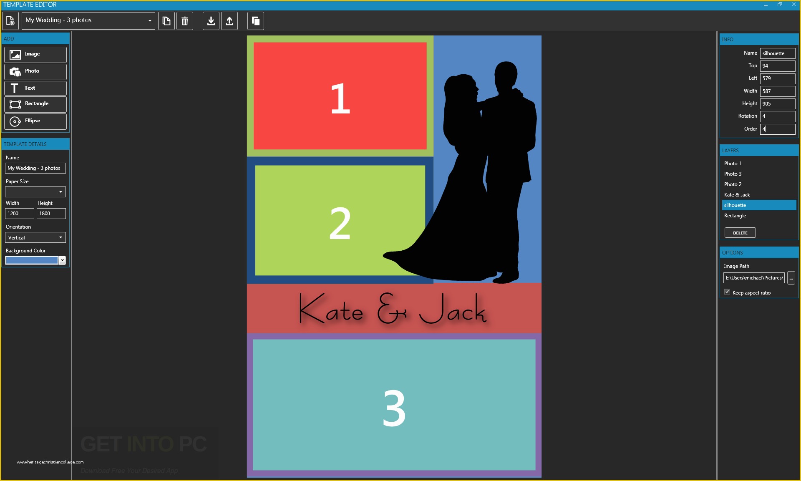Select the Ellipse add tool

pyautogui.click(x=35, y=120)
